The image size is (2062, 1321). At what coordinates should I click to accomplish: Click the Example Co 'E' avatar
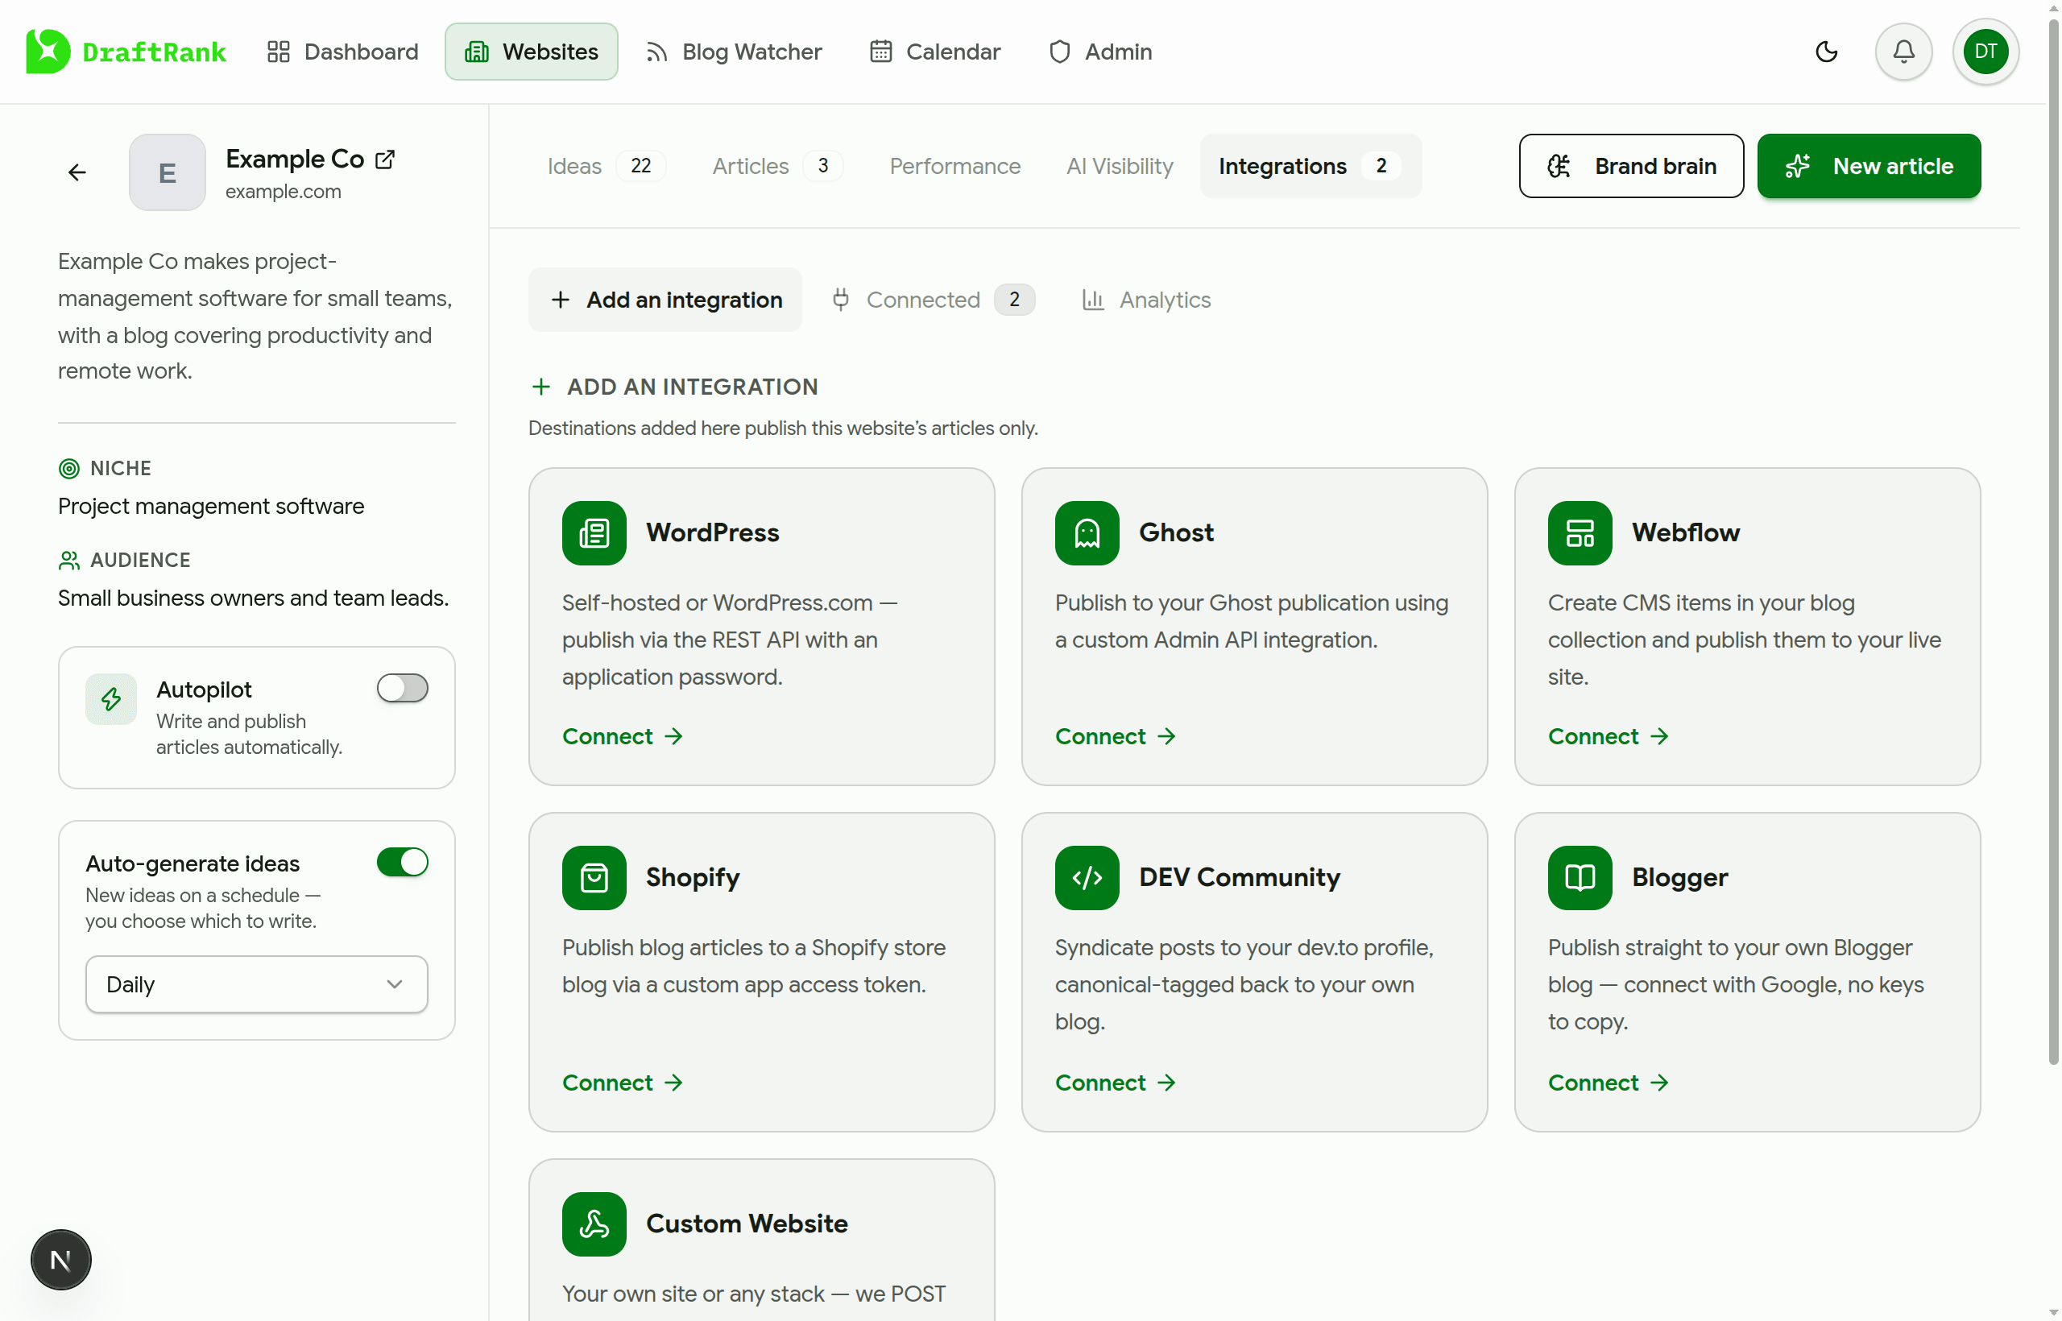point(168,172)
